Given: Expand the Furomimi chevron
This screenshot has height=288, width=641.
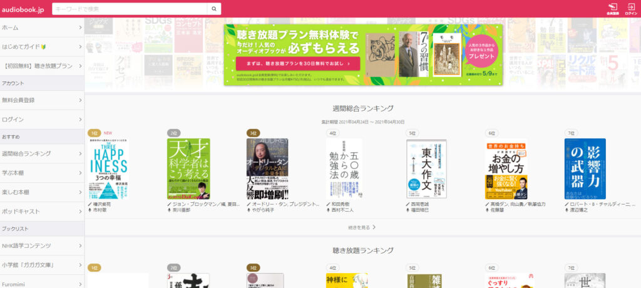Looking at the screenshot, I should pyautogui.click(x=80, y=284).
